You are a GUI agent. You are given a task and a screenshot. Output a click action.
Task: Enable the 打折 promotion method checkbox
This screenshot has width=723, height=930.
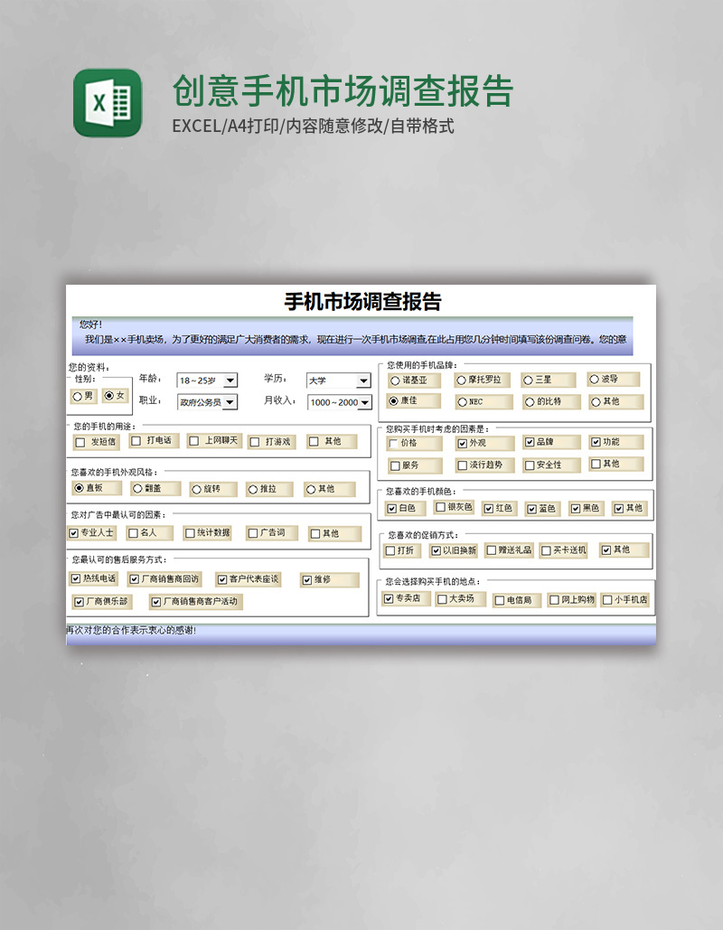[x=389, y=550]
